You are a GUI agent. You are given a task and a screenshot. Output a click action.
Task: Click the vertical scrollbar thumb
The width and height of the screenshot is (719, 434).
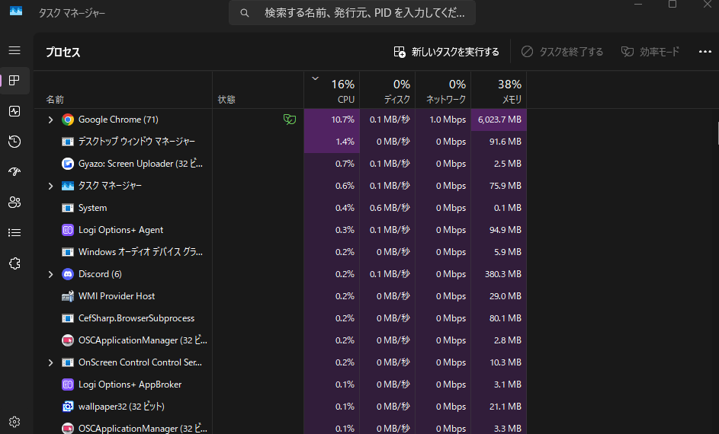tap(717, 133)
